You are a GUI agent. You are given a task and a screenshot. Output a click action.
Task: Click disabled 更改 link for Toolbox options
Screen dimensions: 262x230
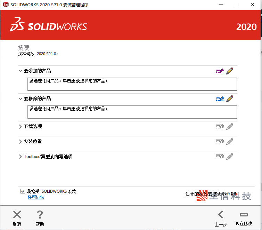(220, 157)
